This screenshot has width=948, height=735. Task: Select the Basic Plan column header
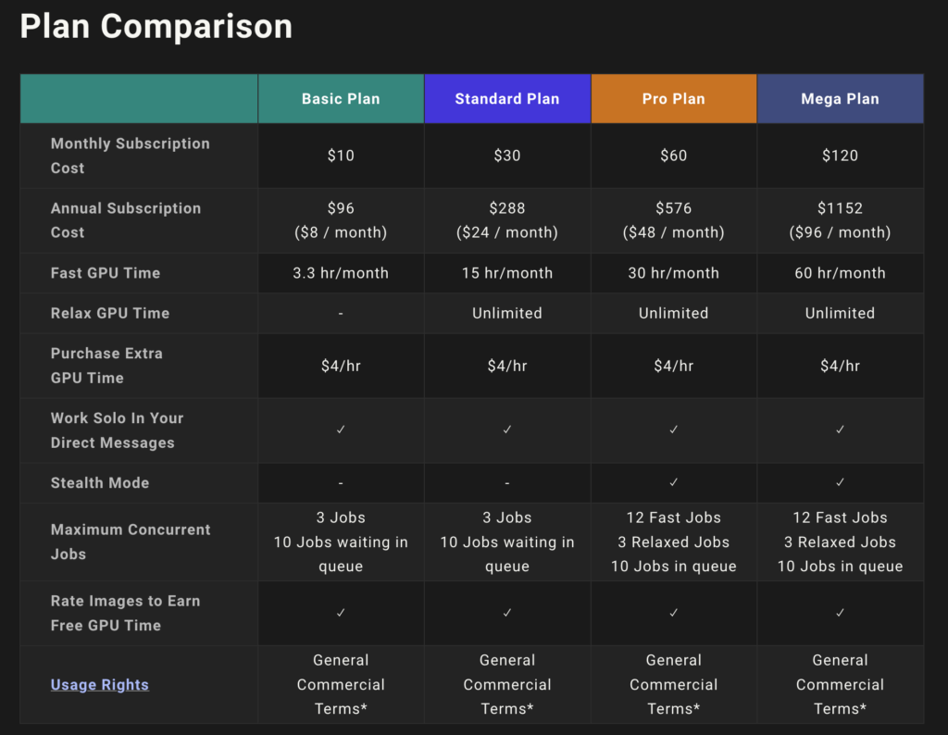tap(341, 99)
